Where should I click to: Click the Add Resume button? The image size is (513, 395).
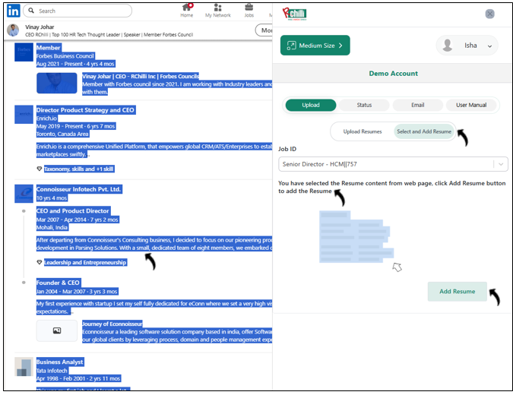tap(457, 292)
